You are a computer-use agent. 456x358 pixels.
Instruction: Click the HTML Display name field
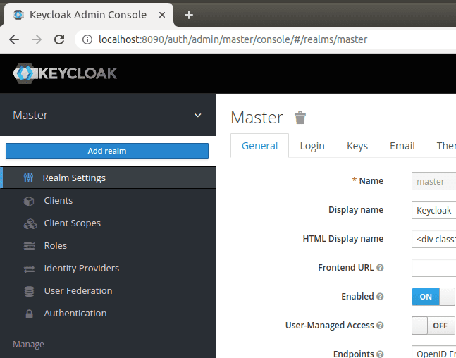click(x=434, y=239)
